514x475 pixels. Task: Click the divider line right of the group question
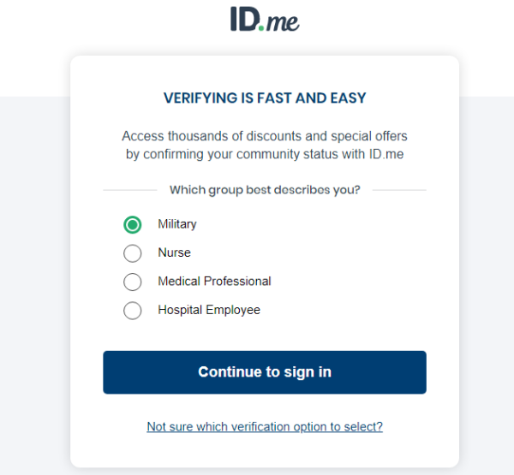tap(399, 190)
